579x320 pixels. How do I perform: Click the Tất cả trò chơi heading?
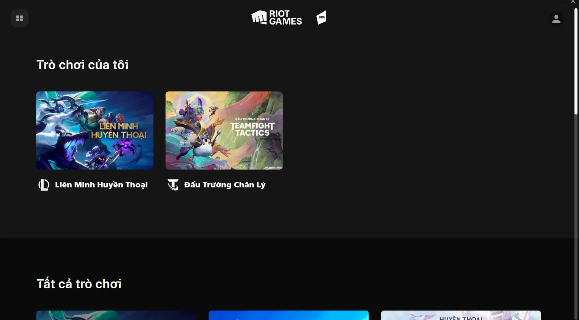pyautogui.click(x=79, y=284)
